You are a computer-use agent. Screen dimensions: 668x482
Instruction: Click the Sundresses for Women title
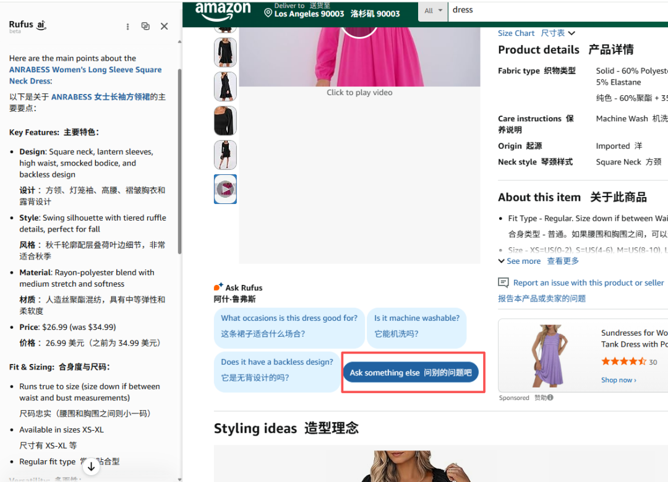point(635,339)
